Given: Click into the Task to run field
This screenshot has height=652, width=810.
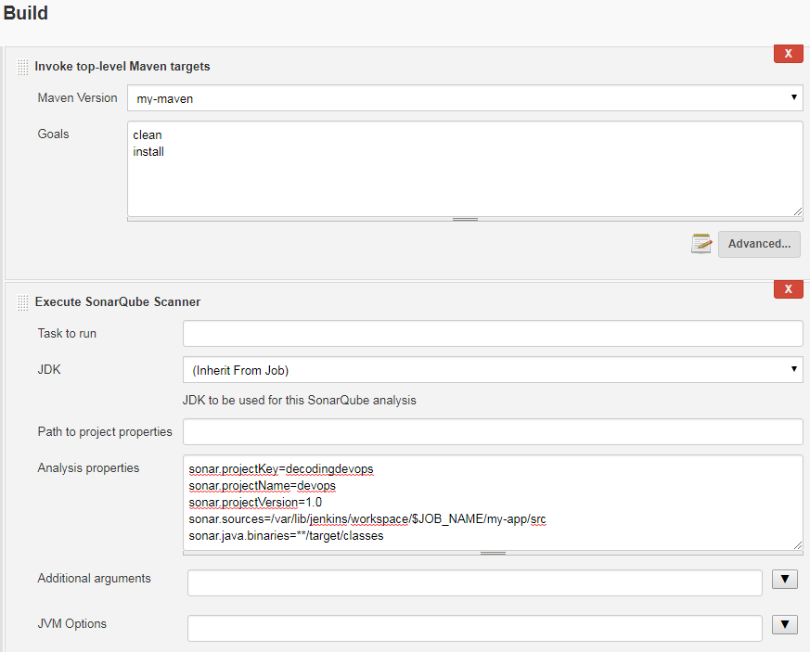Looking at the screenshot, I should click(493, 334).
